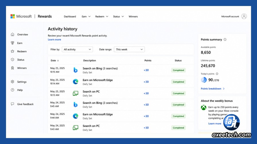This screenshot has height=144, width=257.
Task: Open Help from the sidebar
Action: 20,90
